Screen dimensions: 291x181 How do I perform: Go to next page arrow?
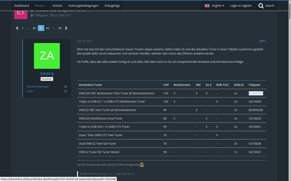[66, 28]
